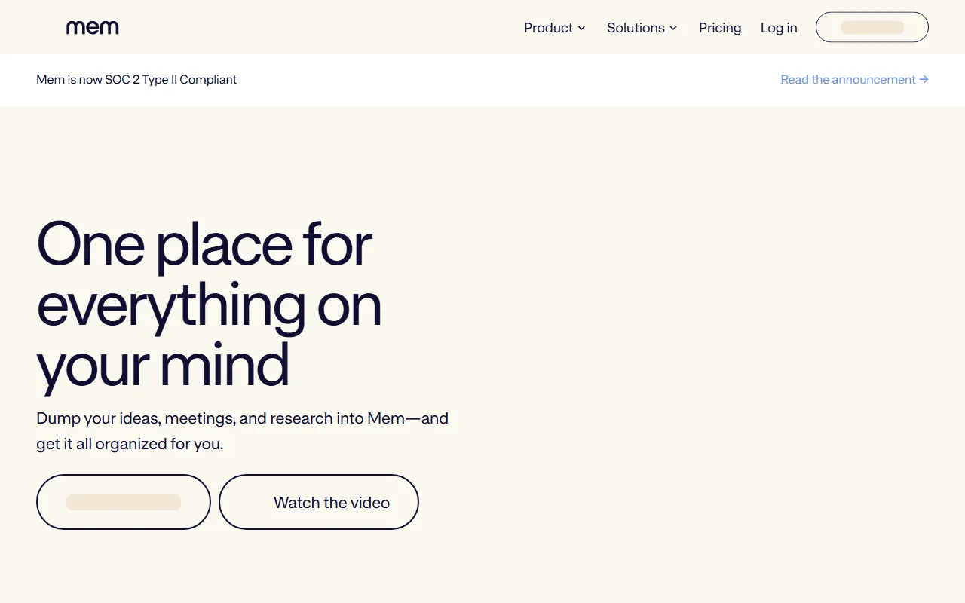Click the arrow icon after Read the announcement
Viewport: 965px width, 603px height.
tap(924, 79)
